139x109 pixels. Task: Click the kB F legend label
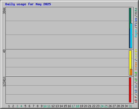tap(136, 99)
